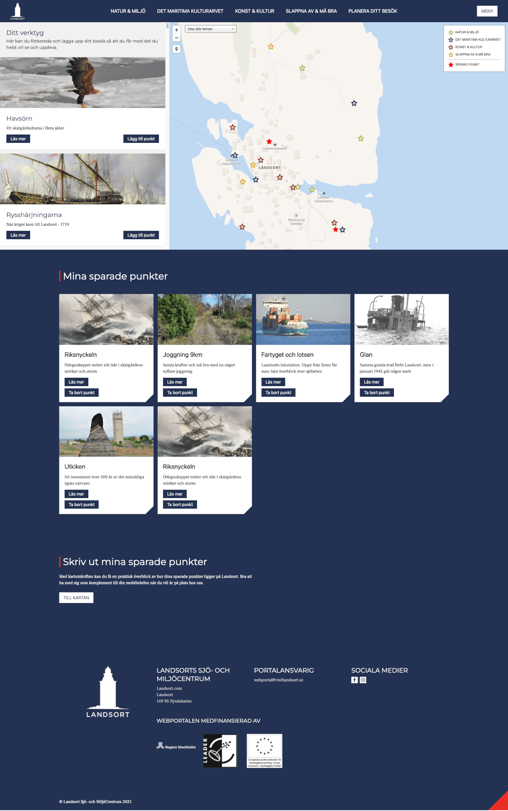
Task: Open the MENY button in header
Action: point(487,11)
